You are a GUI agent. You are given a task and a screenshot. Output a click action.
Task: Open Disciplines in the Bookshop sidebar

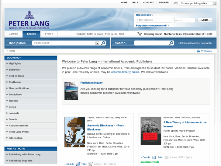click(x=31, y=95)
